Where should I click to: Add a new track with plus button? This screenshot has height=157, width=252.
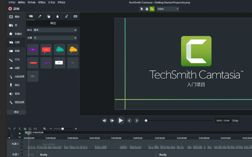pyautogui.click(x=20, y=133)
